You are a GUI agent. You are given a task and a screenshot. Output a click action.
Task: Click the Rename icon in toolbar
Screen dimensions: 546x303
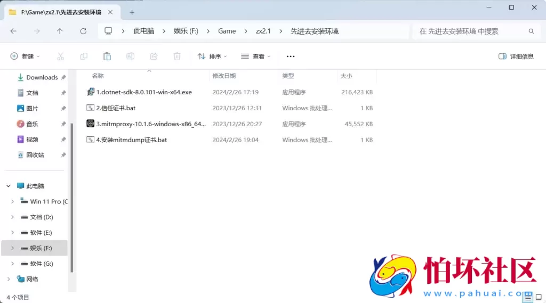[130, 56]
